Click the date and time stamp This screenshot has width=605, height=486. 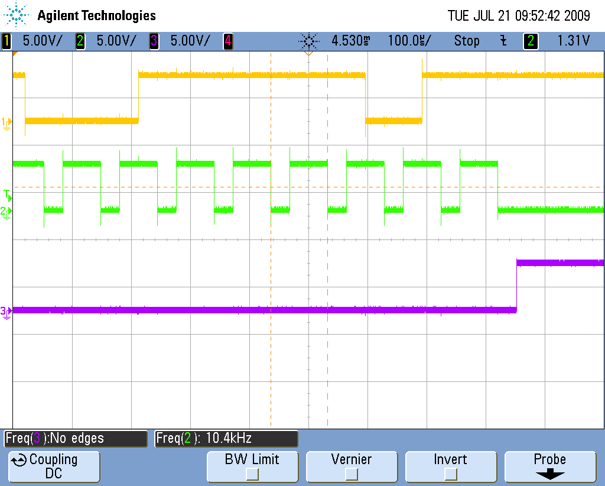tap(519, 16)
